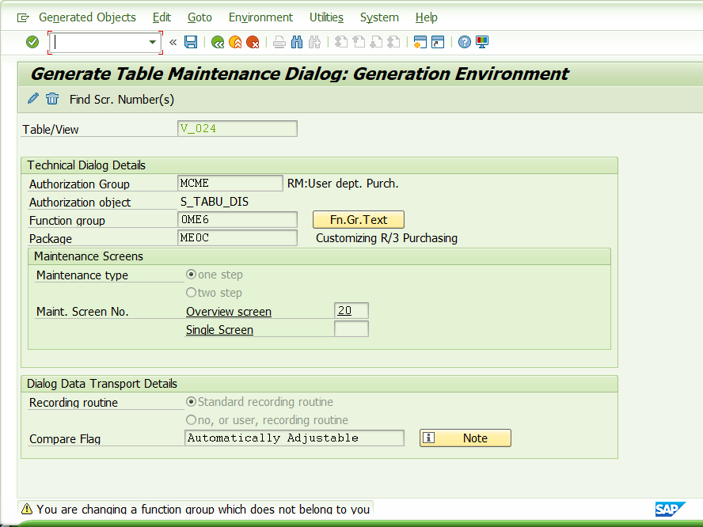Click the pencil Change icon
The height and width of the screenshot is (527, 703).
click(33, 99)
